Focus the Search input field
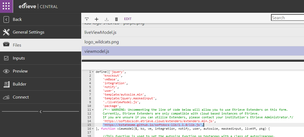Viewport: 304px width, 137px height. pyautogui.click(x=288, y=18)
